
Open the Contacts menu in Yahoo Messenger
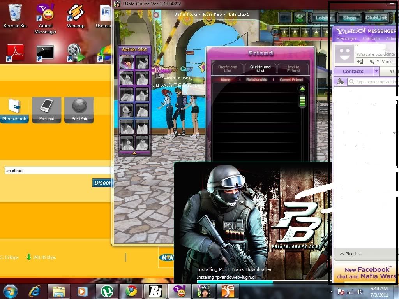click(x=371, y=39)
